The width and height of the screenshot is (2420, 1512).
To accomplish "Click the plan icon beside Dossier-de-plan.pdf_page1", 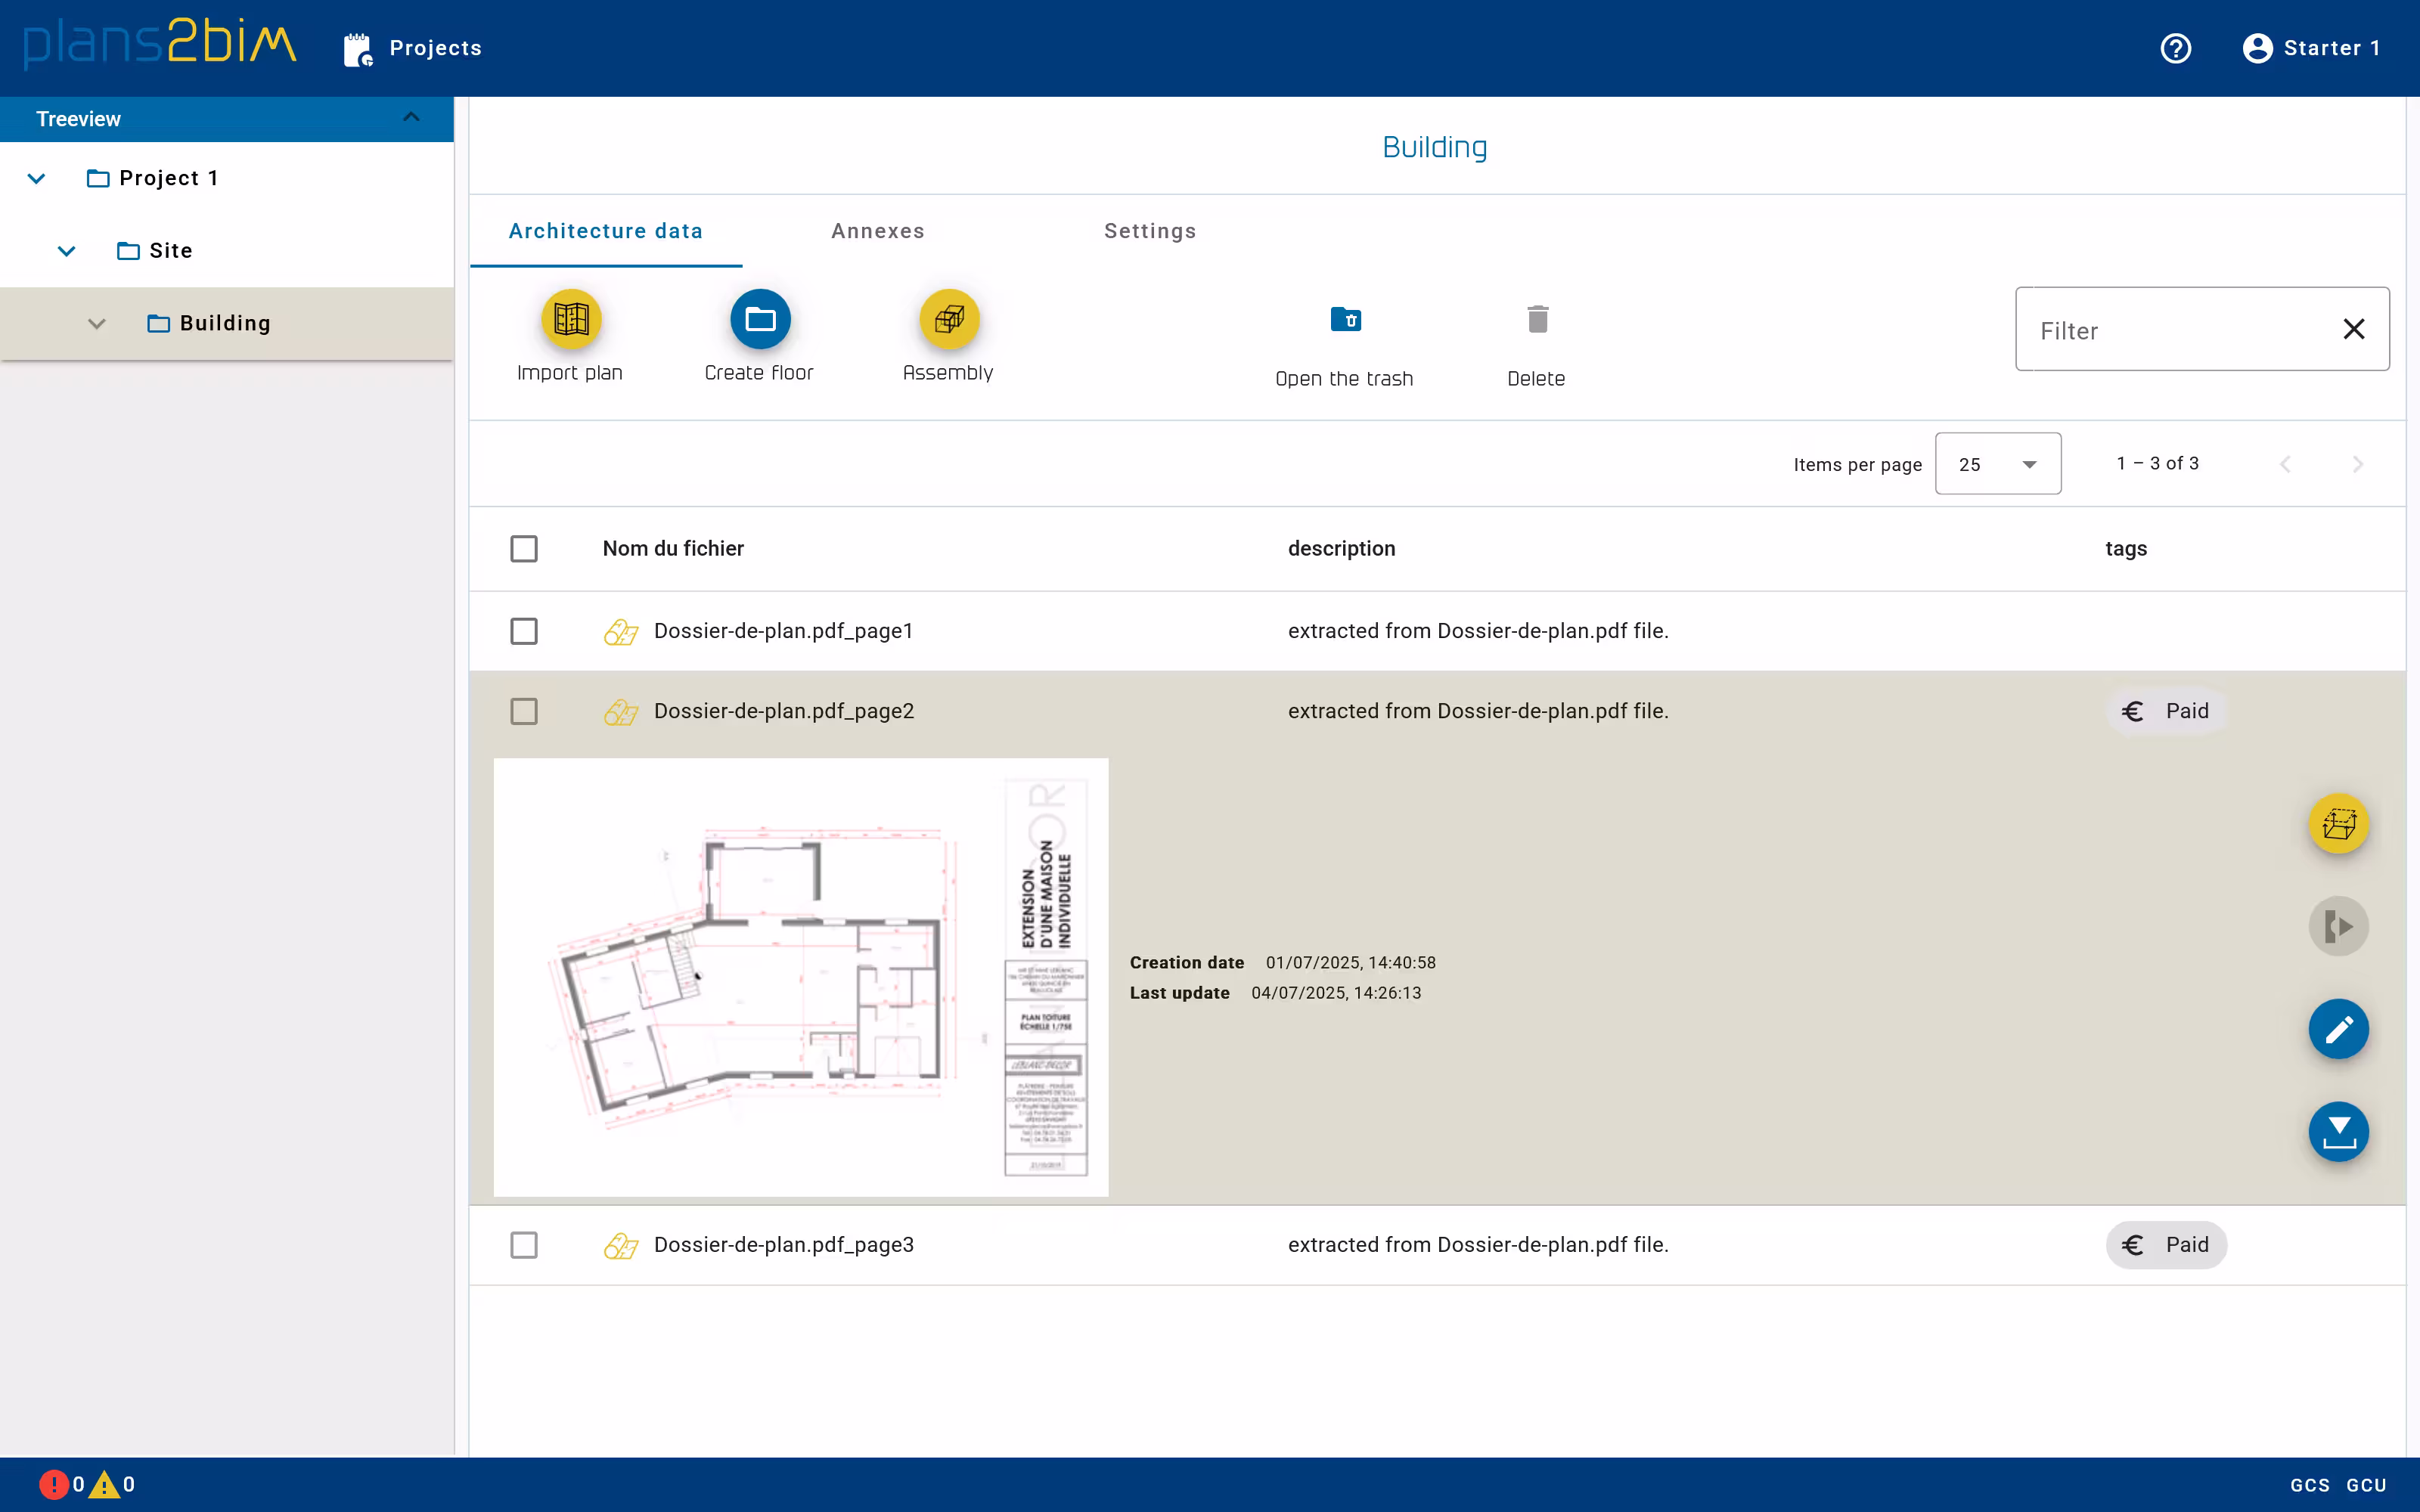I will tap(621, 631).
